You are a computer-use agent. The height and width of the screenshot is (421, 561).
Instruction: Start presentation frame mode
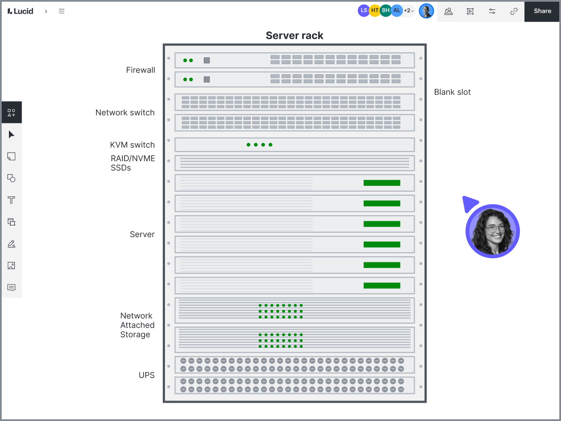[x=470, y=11]
